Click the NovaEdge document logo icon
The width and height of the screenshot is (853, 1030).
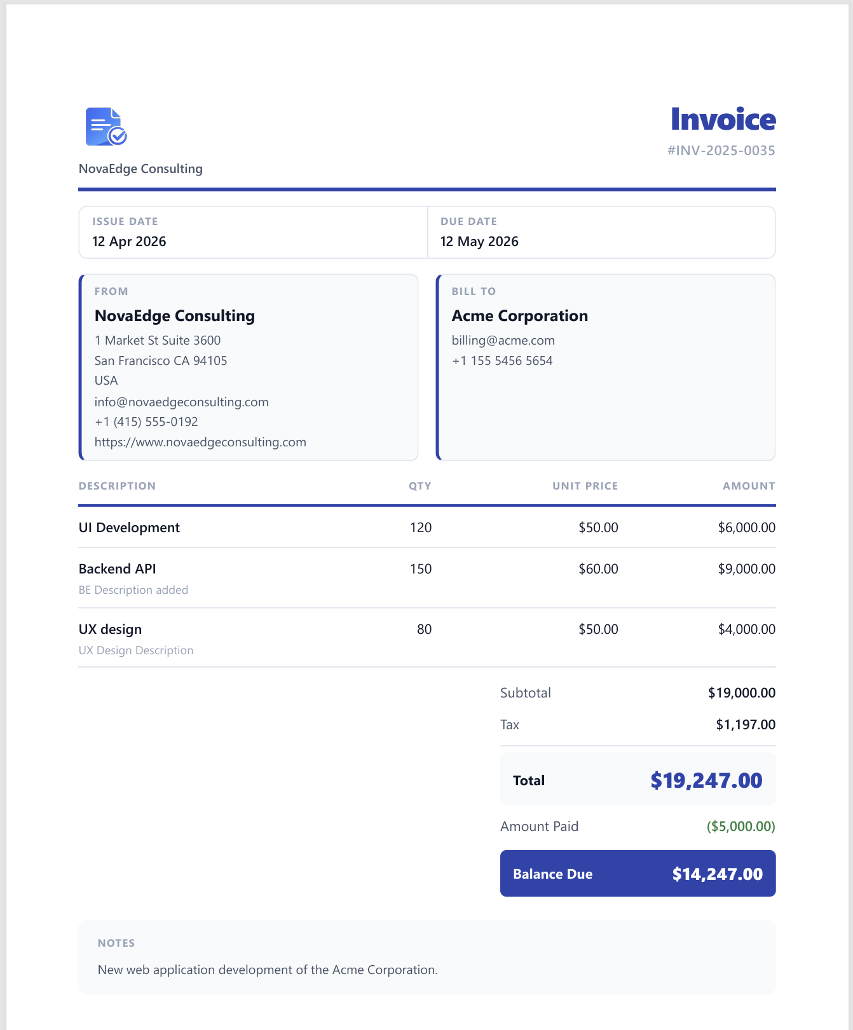tap(106, 127)
